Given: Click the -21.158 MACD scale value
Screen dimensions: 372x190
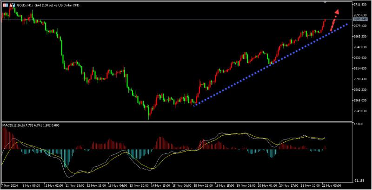Looking at the screenshot, I should point(359,181).
